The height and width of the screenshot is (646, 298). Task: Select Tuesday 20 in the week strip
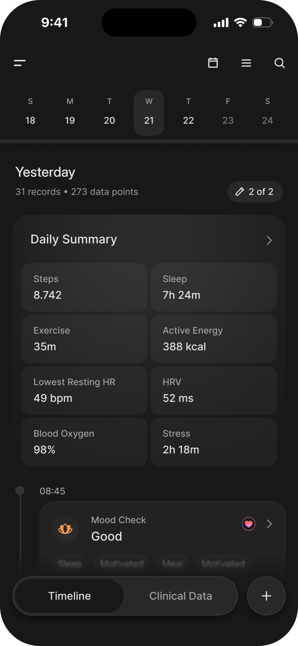(109, 113)
